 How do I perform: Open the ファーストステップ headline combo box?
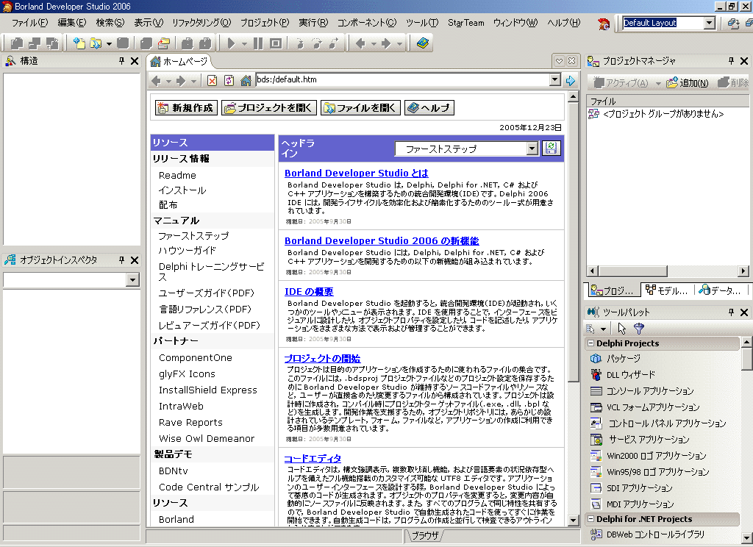532,149
